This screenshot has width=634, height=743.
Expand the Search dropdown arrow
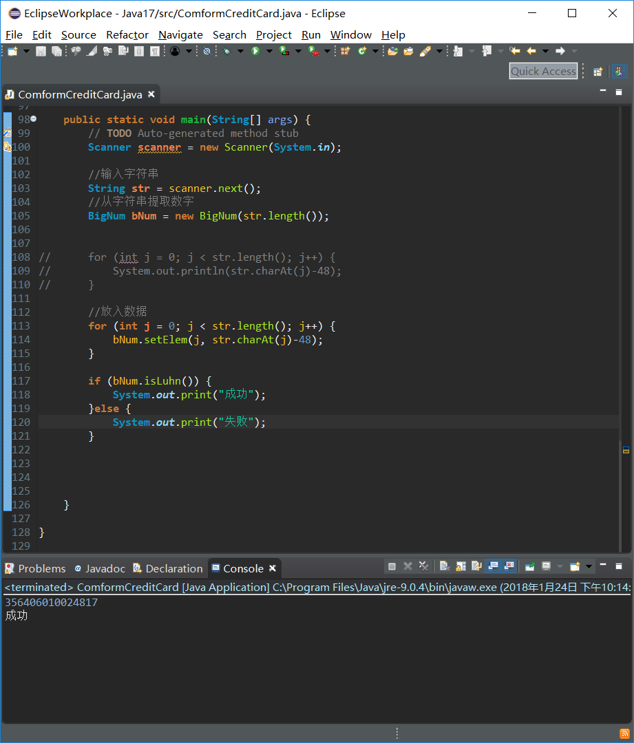coord(439,51)
